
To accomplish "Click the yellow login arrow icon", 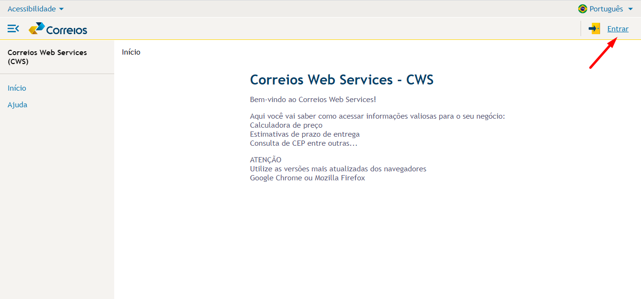I will (x=594, y=28).
